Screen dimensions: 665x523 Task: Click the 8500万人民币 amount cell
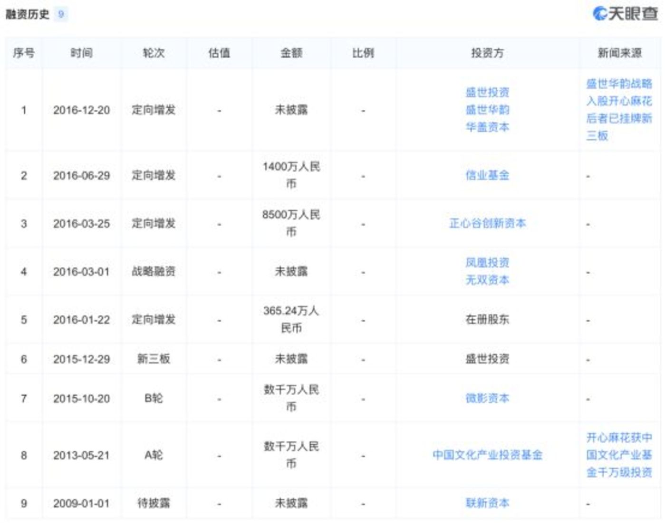(291, 223)
